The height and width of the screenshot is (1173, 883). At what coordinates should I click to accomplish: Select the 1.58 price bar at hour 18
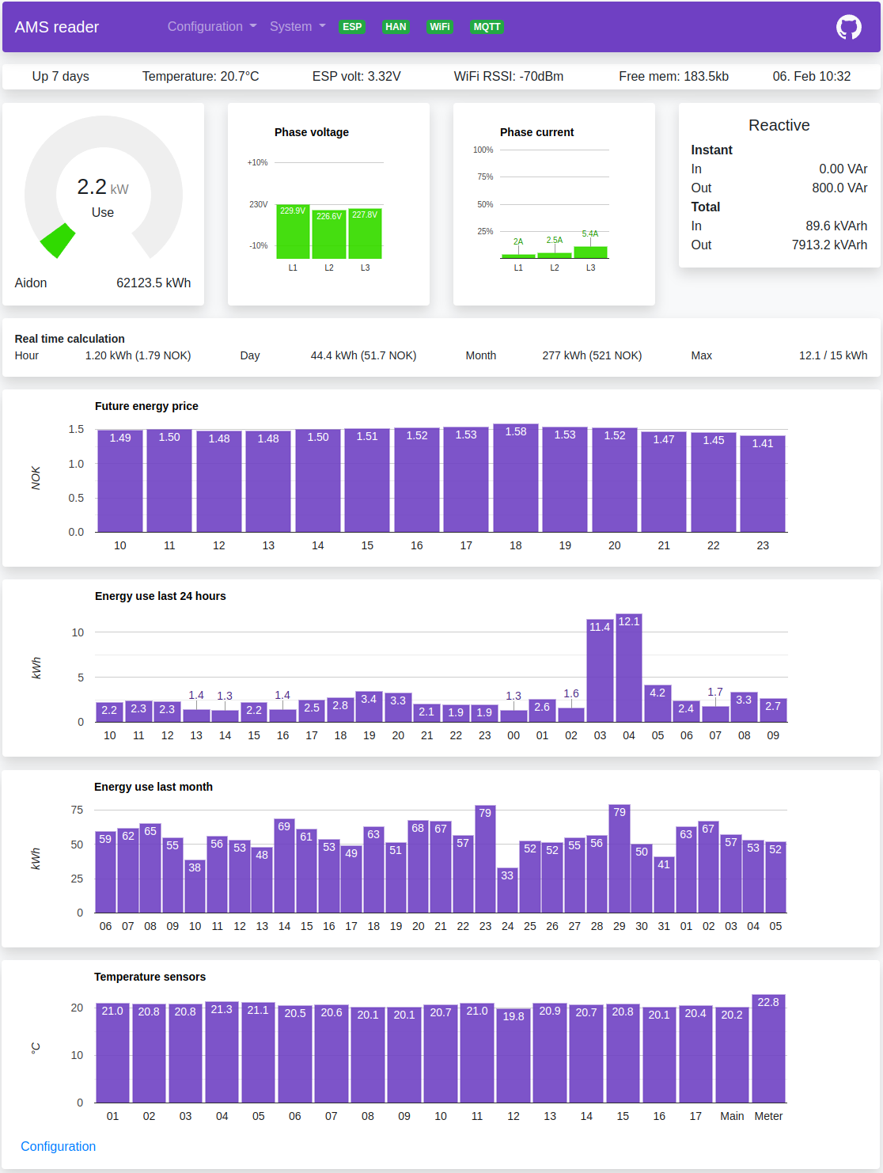[x=516, y=479]
